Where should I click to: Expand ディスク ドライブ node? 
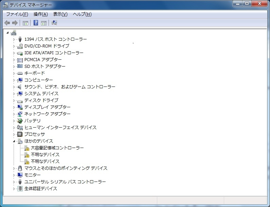pos(14,100)
